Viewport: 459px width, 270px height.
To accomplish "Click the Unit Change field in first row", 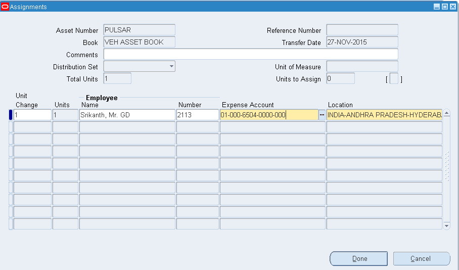I will pyautogui.click(x=32, y=115).
